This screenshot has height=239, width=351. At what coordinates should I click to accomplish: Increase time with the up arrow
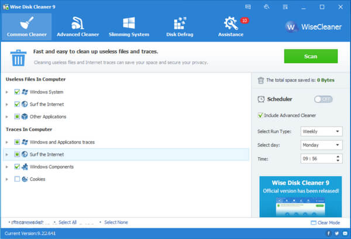338,157
